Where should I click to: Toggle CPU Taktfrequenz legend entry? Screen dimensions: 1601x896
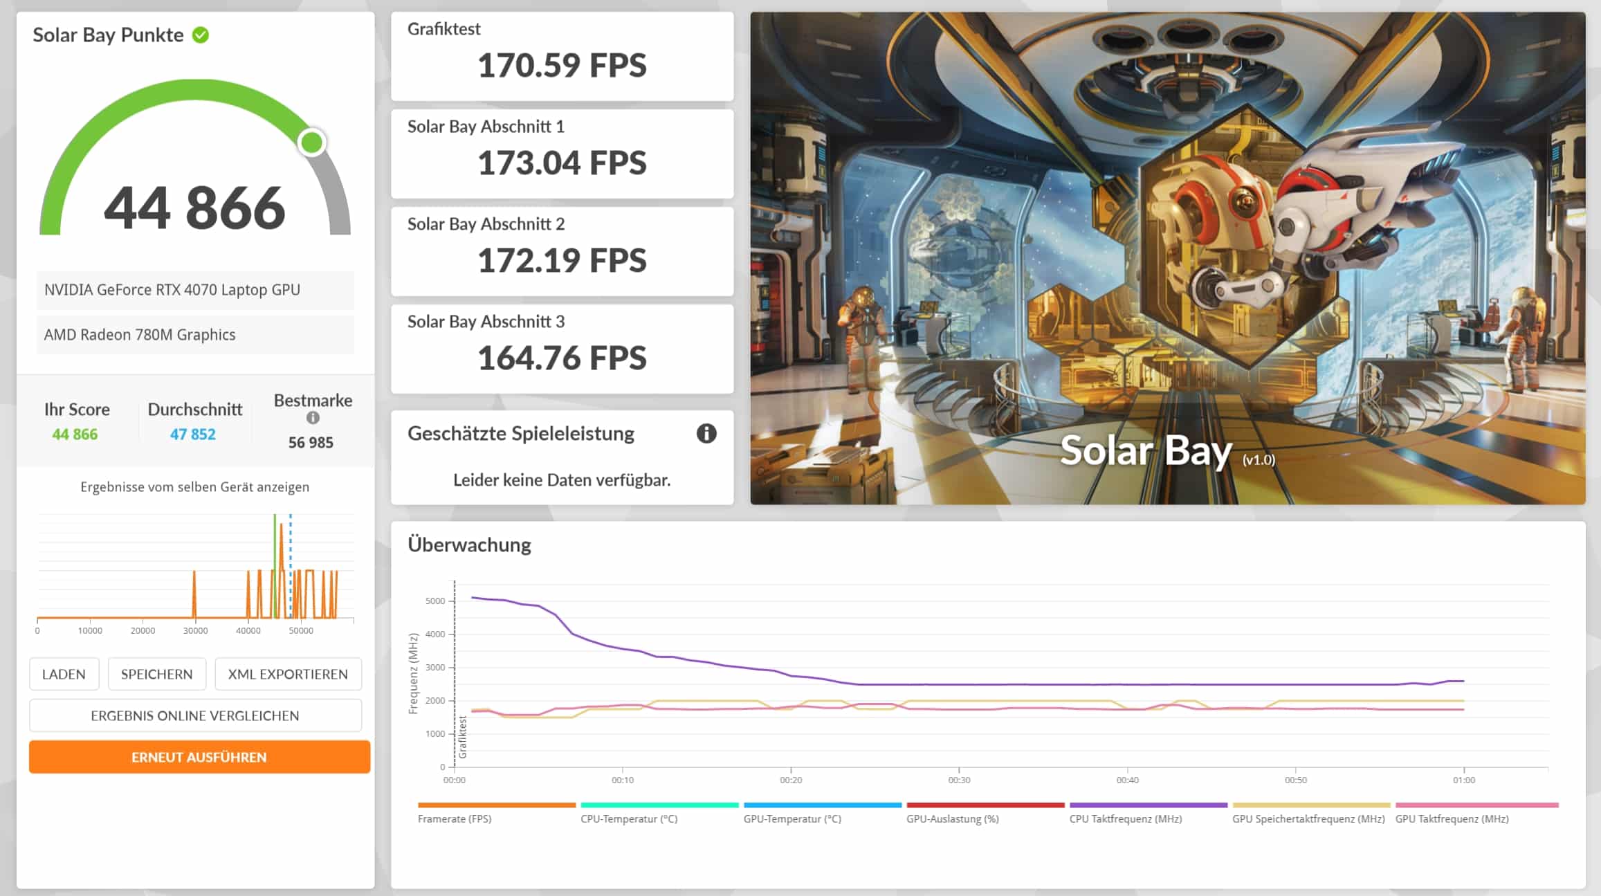tap(1125, 819)
